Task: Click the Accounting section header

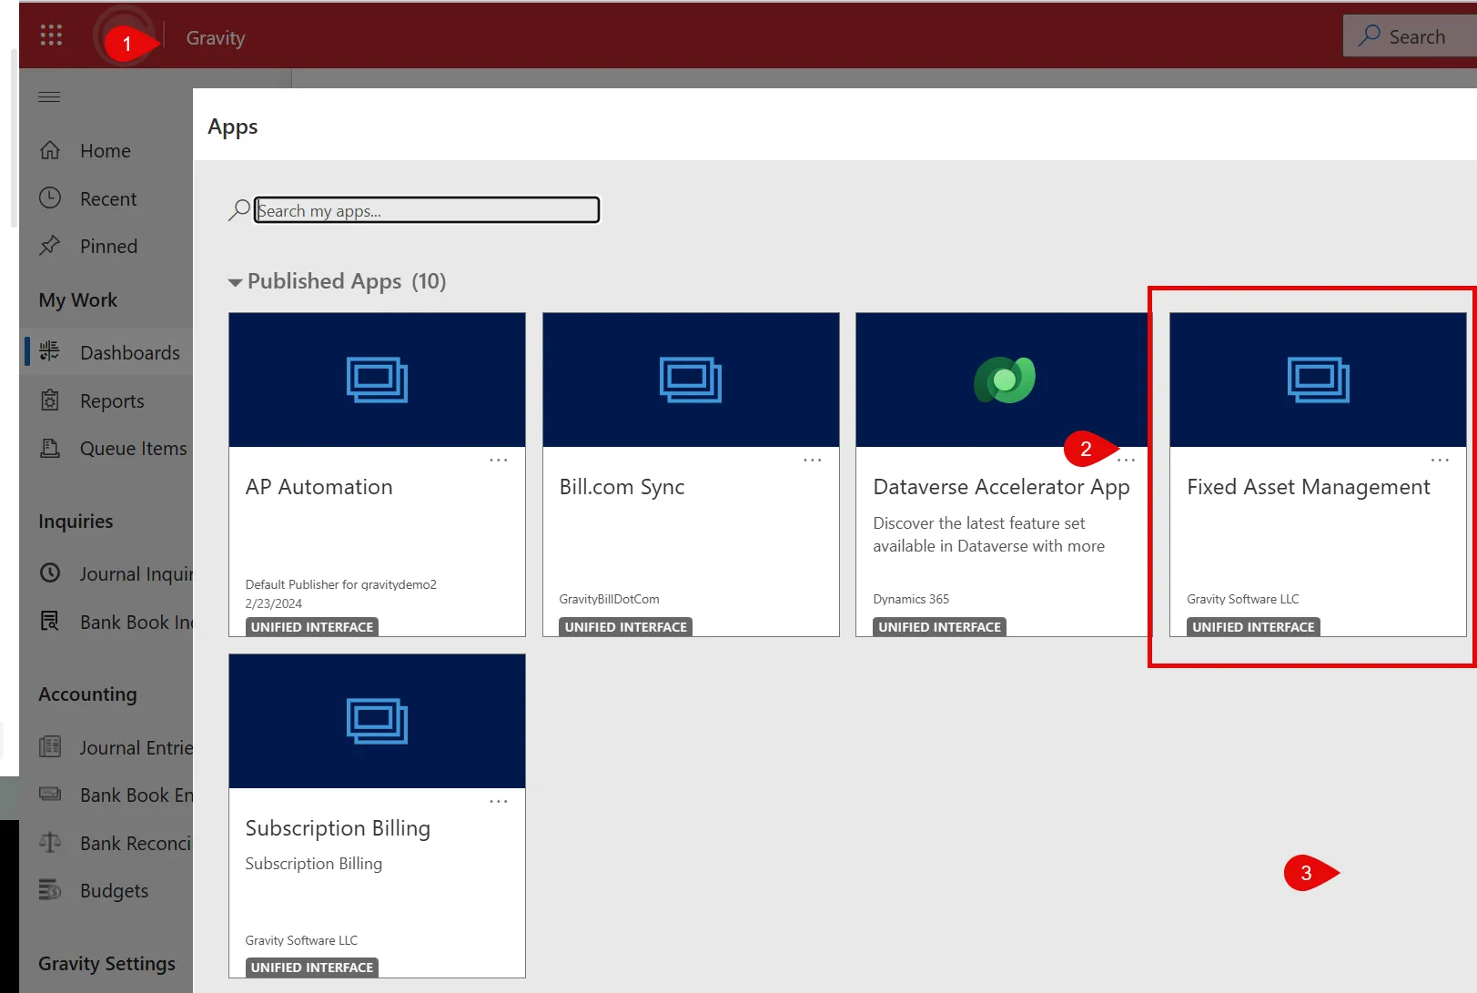Action: tap(87, 694)
